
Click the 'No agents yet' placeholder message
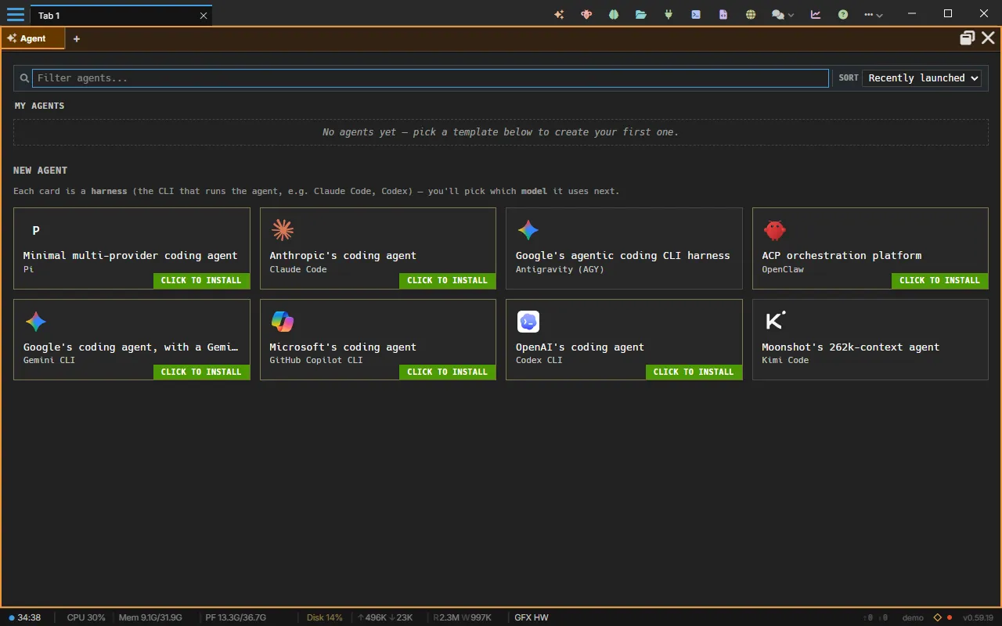pyautogui.click(x=501, y=131)
